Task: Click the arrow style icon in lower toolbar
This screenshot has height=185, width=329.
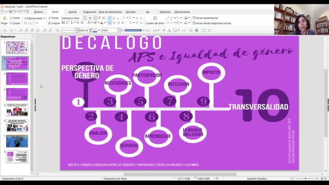Action: [x=155, y=30]
